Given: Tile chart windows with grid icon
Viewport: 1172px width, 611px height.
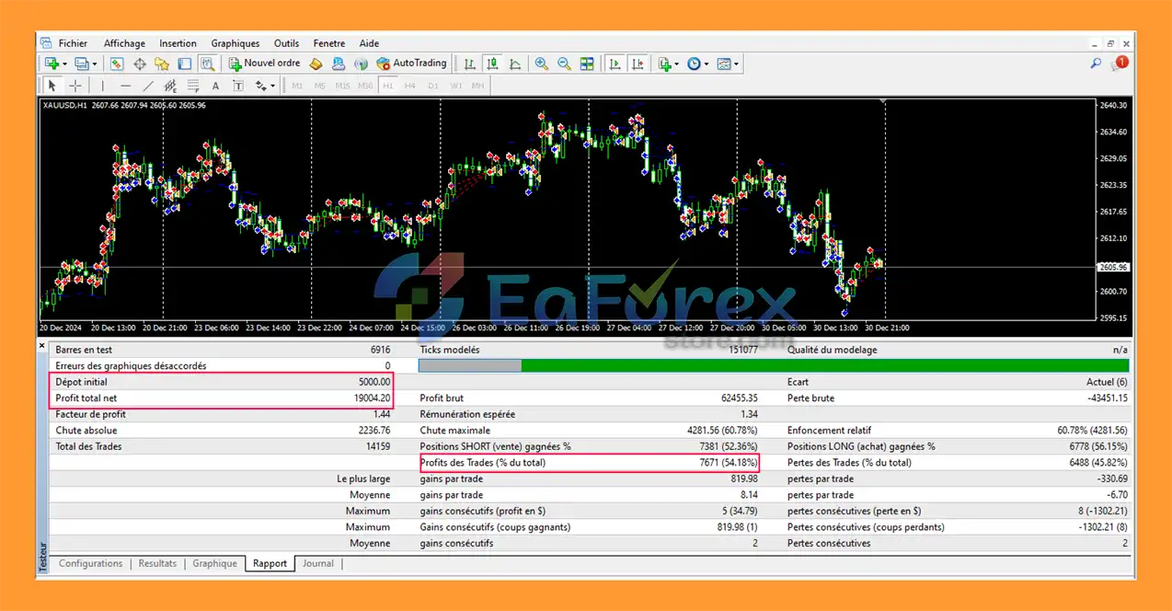Looking at the screenshot, I should (x=587, y=63).
